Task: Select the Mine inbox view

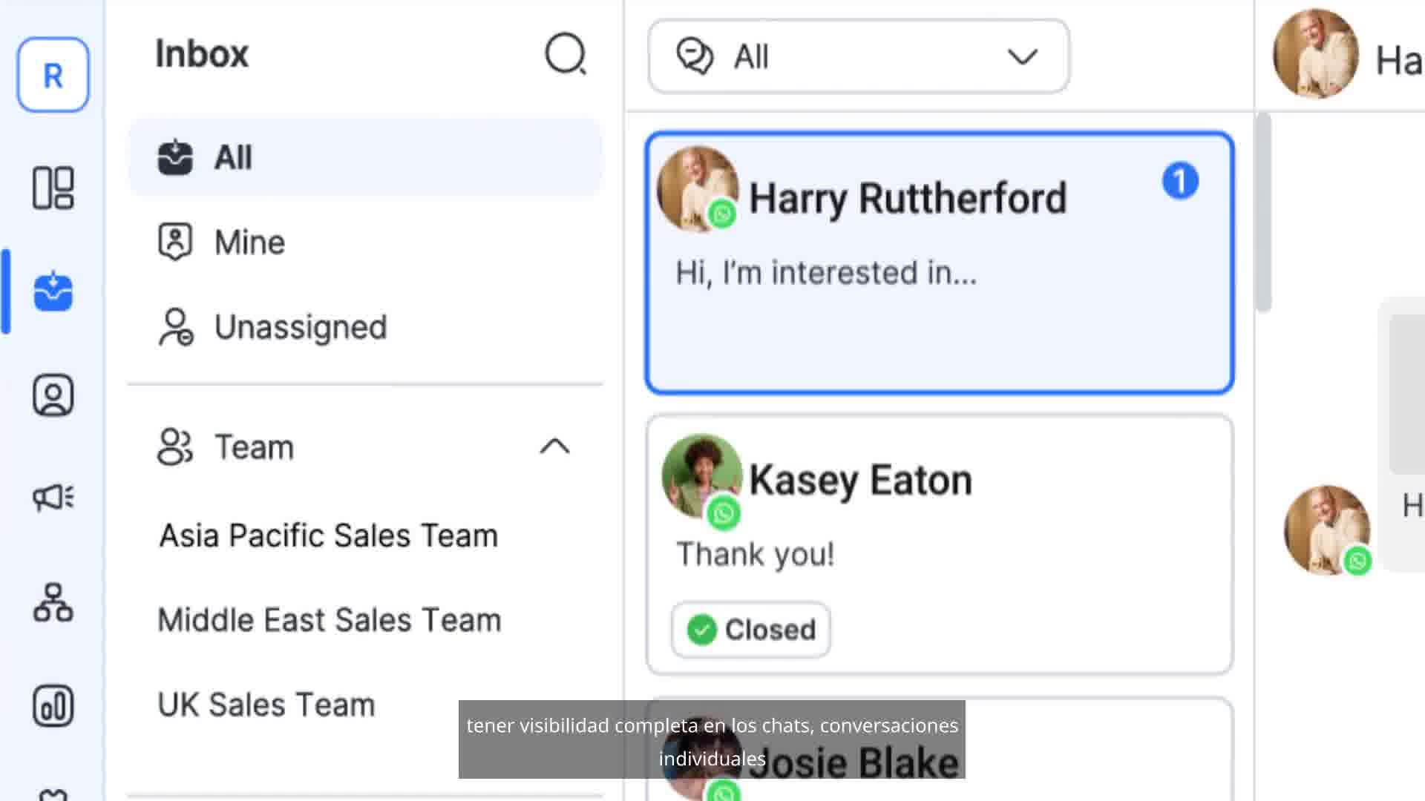Action: [x=365, y=242]
